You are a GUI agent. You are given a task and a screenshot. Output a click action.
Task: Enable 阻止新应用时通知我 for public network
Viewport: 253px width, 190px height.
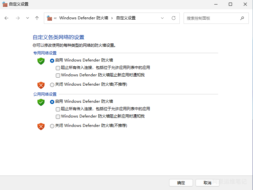click(58, 117)
